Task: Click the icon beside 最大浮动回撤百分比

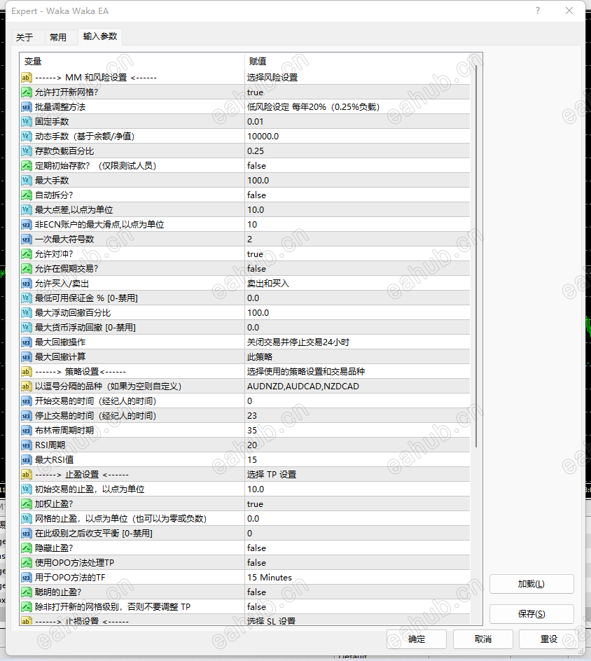Action: (26, 313)
